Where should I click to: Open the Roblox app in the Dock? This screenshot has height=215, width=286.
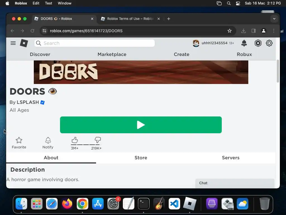(190, 204)
